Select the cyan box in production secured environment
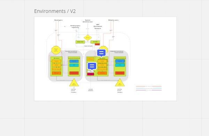 [120, 65]
